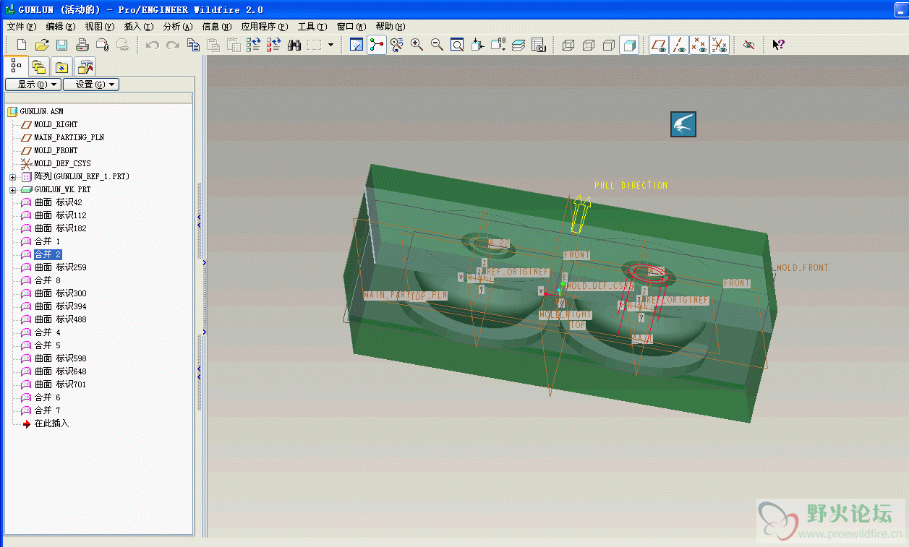This screenshot has height=547, width=909.
Task: Refit the model with zoom-refit icon
Action: pyautogui.click(x=458, y=45)
